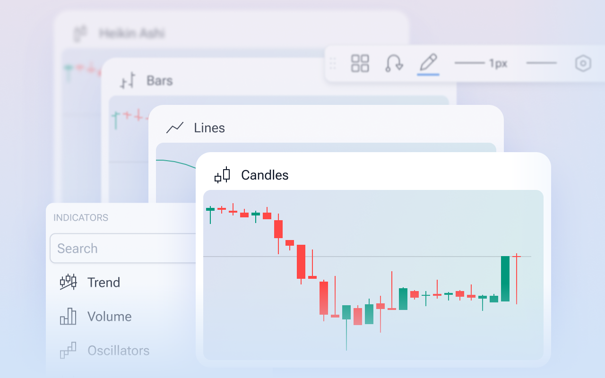Select the magnet snap tool icon
The height and width of the screenshot is (378, 605).
pos(394,63)
